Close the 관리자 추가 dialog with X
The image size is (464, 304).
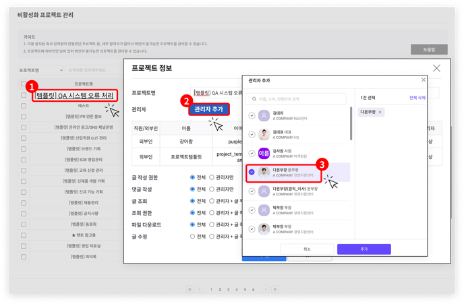424,80
